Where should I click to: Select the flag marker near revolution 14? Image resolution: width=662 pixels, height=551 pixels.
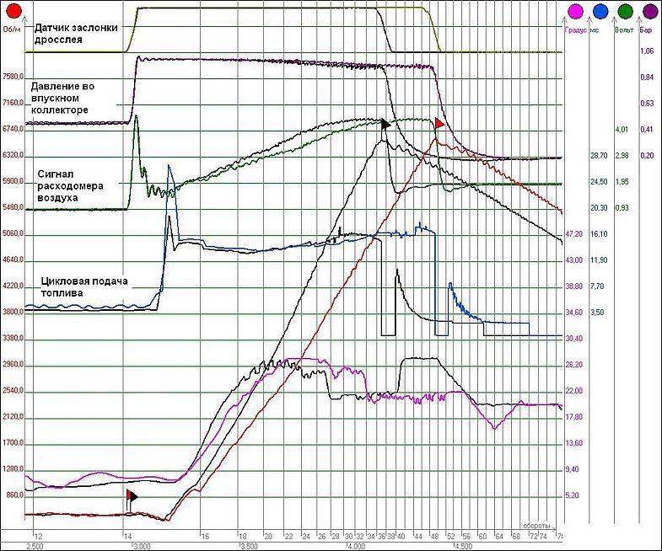[132, 495]
